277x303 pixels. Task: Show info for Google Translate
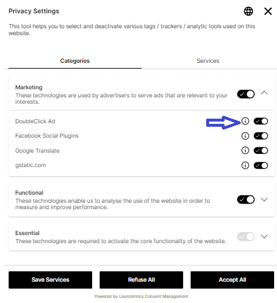pos(245,150)
